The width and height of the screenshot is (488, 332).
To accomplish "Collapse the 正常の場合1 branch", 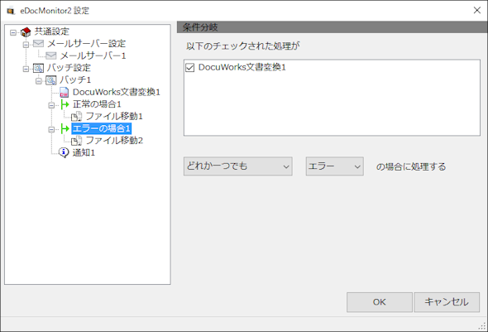I will click(x=51, y=105).
